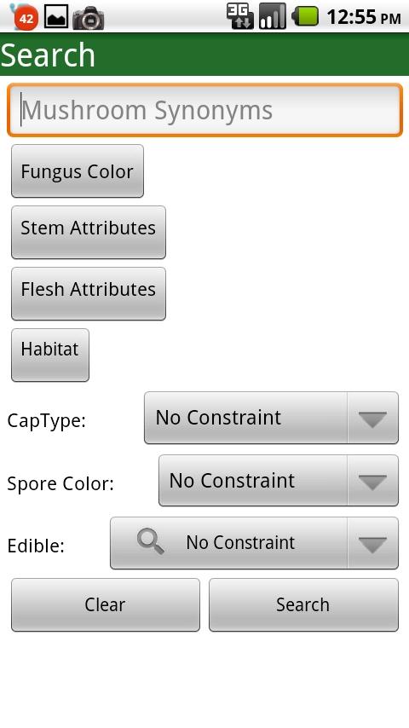The width and height of the screenshot is (409, 728).
Task: Open the Stem Attributes options
Action: tap(89, 232)
